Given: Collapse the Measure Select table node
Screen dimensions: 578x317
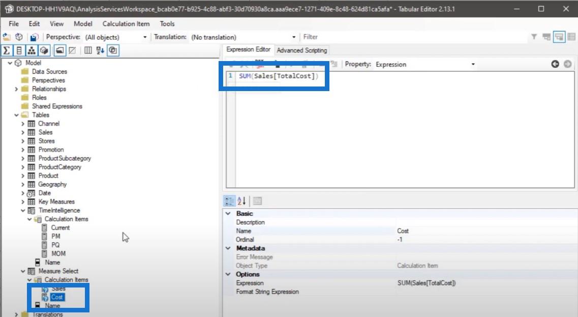Looking at the screenshot, I should point(23,271).
